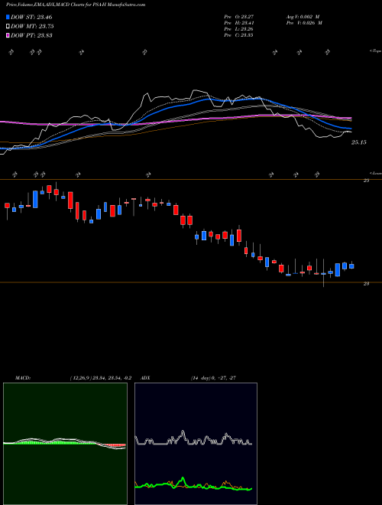Click the 'MACD:' panel heading
Image resolution: width=382 pixels, height=505 pixels.
(23, 378)
